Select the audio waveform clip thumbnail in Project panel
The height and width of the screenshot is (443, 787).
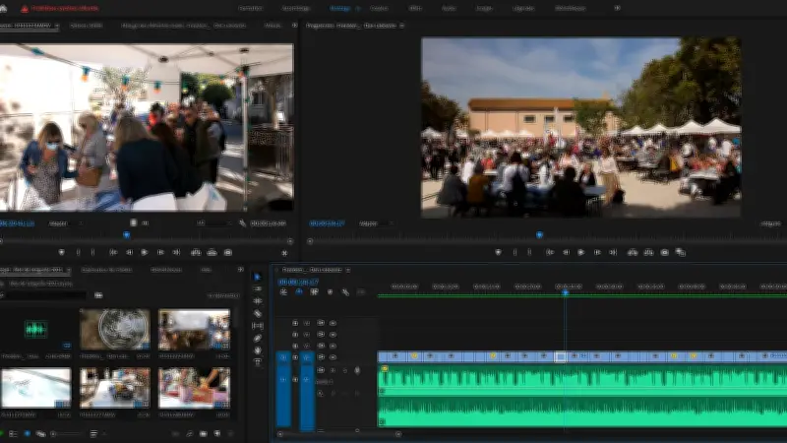coord(36,330)
